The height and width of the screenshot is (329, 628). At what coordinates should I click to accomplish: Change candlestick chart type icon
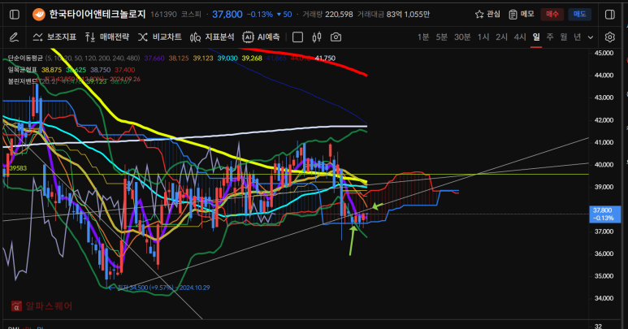coord(317,37)
